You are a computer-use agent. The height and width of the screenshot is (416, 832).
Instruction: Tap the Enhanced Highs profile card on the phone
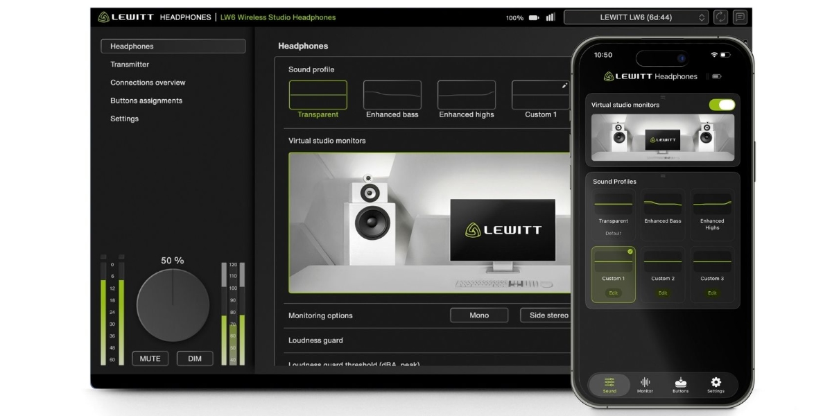pyautogui.click(x=712, y=215)
